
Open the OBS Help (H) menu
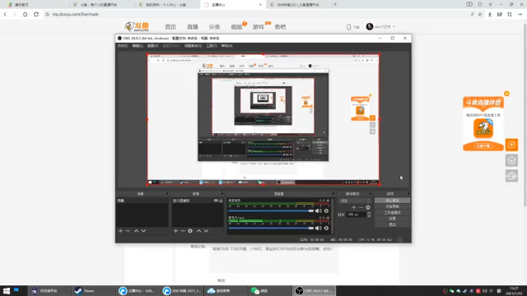[x=227, y=46]
